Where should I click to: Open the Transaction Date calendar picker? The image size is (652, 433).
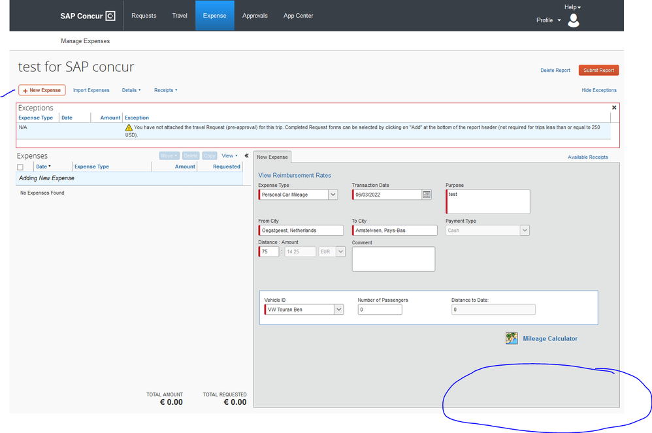427,195
